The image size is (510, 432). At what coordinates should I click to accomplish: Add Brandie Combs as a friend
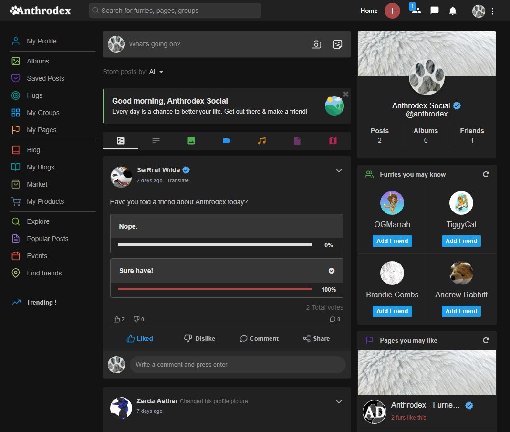[x=392, y=311]
